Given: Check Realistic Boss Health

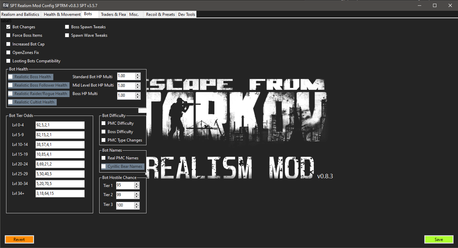Looking at the screenshot, I should (x=10, y=77).
